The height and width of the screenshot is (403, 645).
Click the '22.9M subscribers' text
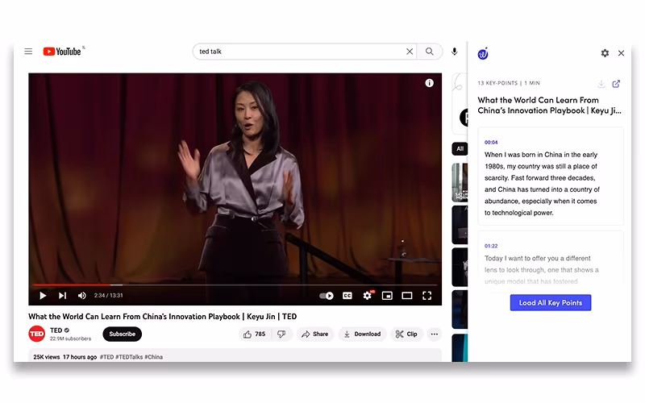point(70,339)
